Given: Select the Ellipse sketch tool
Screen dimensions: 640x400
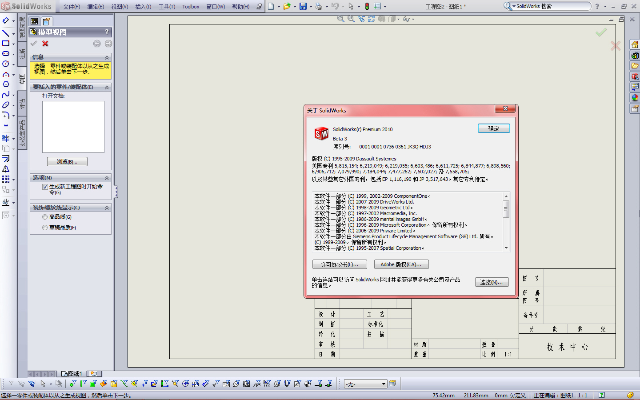Looking at the screenshot, I should pyautogui.click(x=6, y=105).
